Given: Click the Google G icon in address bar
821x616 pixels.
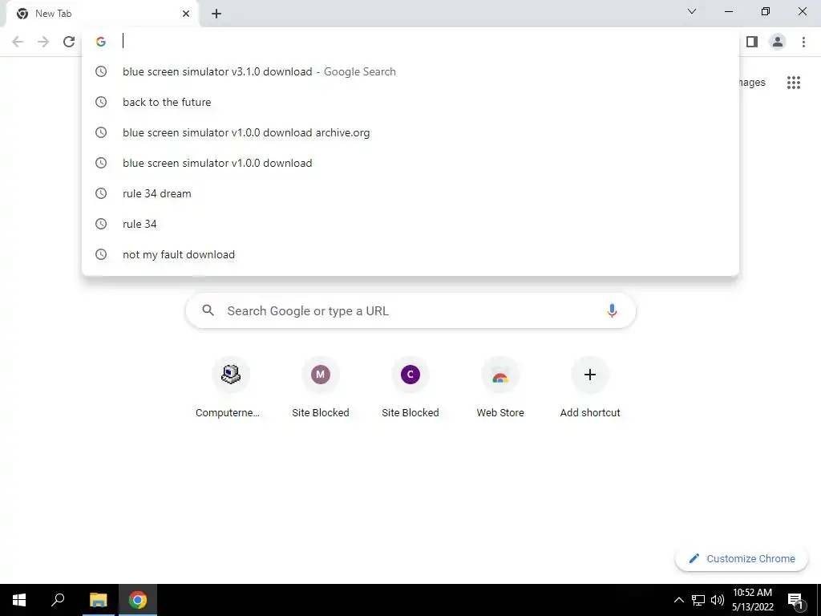Looking at the screenshot, I should click(101, 42).
